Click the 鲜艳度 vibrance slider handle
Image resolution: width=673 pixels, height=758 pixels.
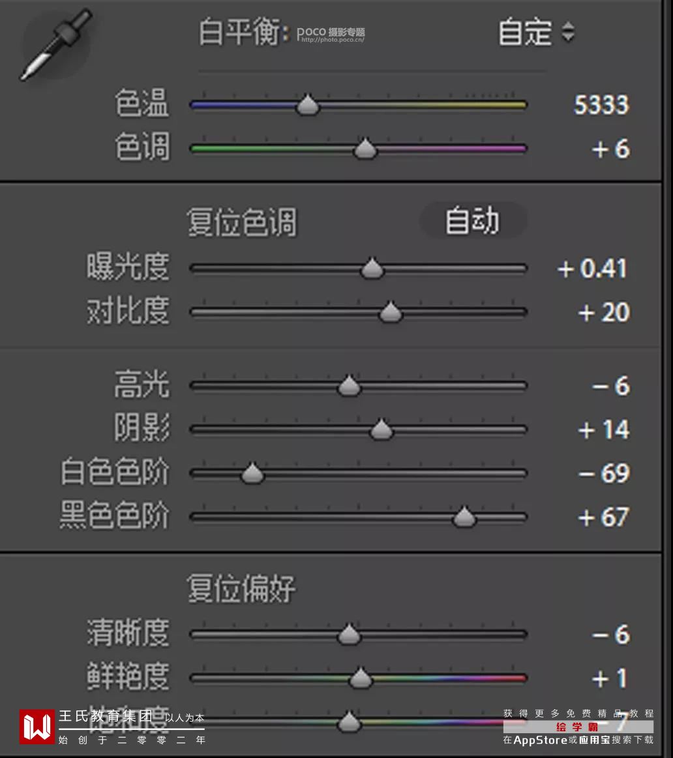(x=360, y=678)
